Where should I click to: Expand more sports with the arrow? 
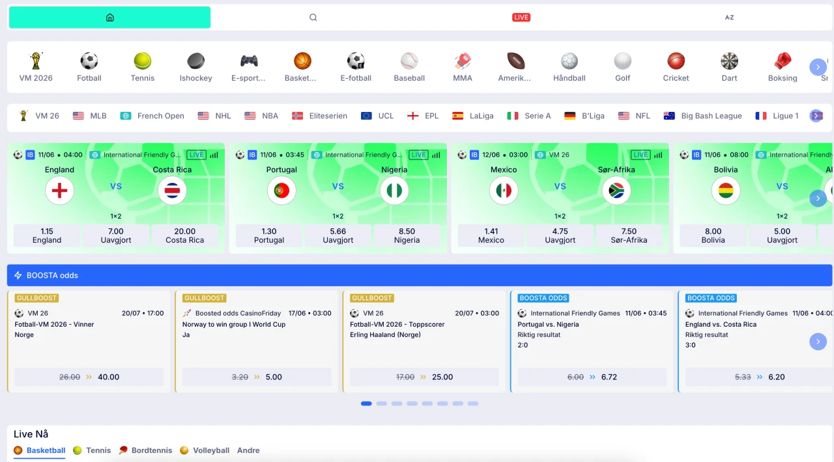818,67
